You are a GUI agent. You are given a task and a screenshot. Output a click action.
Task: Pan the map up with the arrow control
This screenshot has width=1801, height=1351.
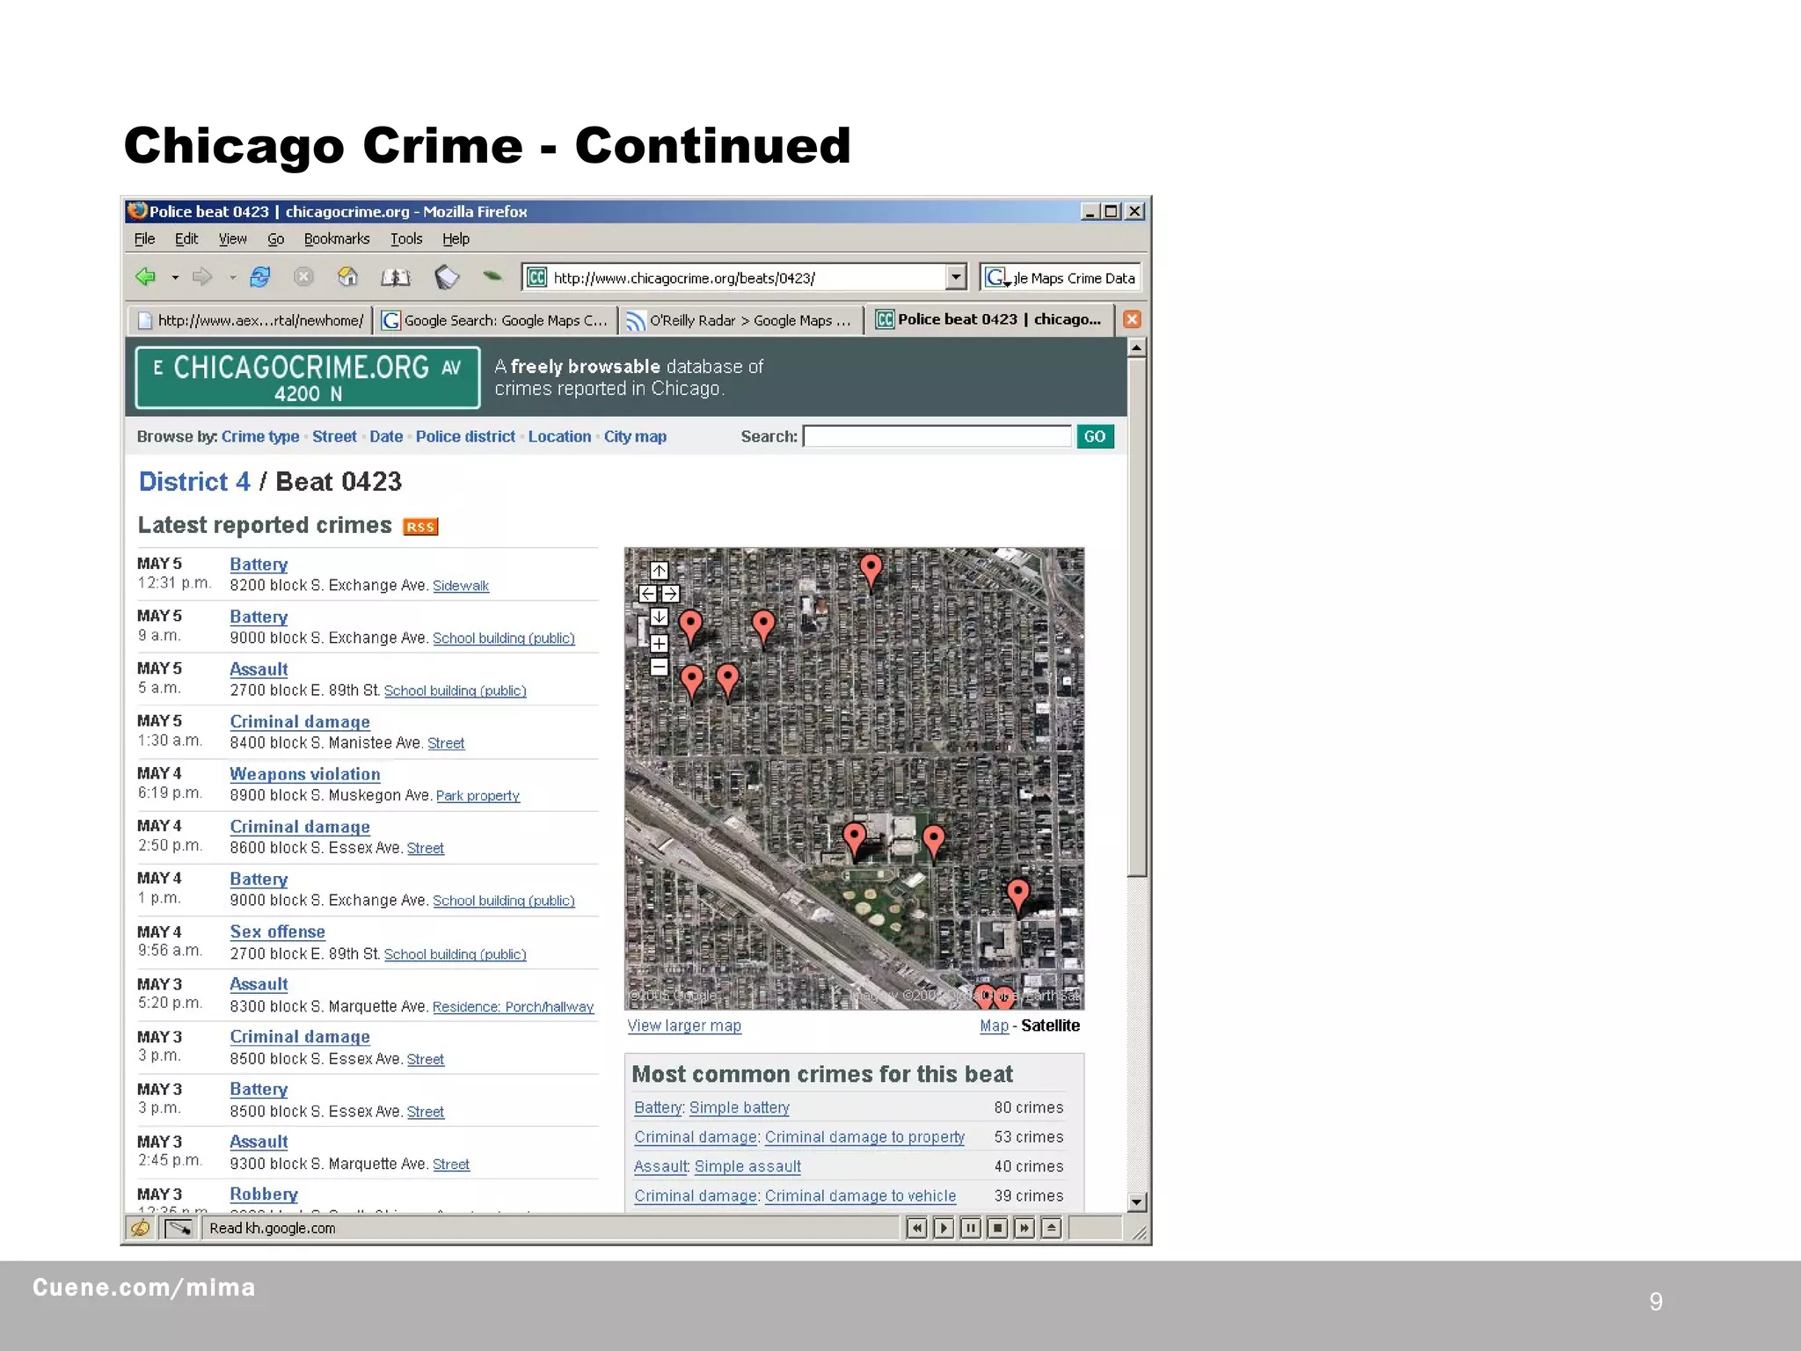click(659, 571)
